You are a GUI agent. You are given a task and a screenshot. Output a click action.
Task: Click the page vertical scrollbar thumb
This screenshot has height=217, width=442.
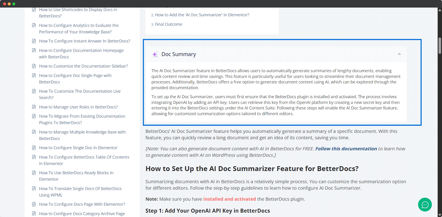pyautogui.click(x=440, y=45)
